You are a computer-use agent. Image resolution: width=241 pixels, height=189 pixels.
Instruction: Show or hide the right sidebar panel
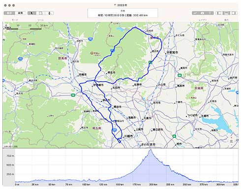coord(234,13)
